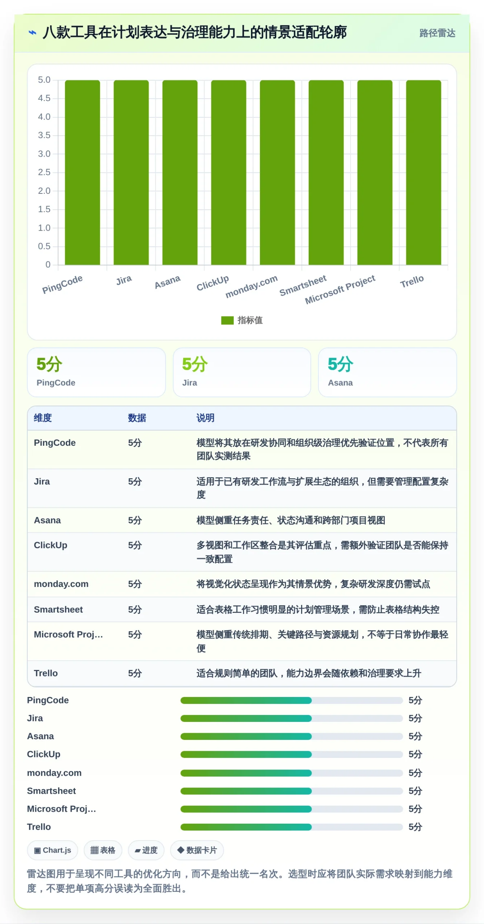484x924 pixels.
Task: Click the Asana description 模型侧重任务责任
Action: (291, 520)
